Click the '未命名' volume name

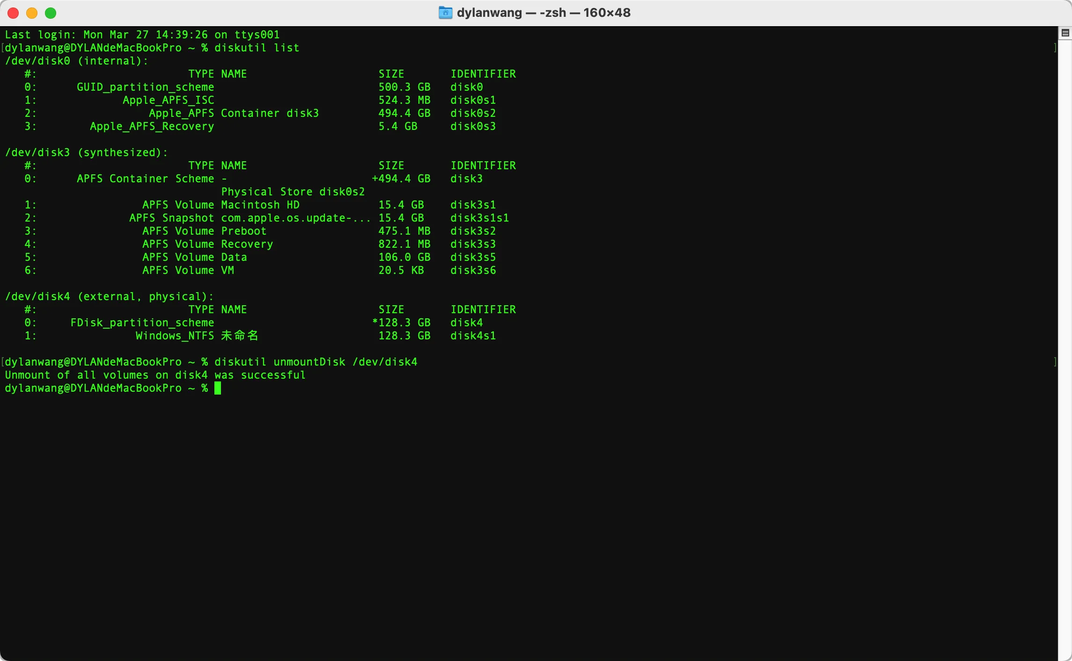(x=239, y=336)
